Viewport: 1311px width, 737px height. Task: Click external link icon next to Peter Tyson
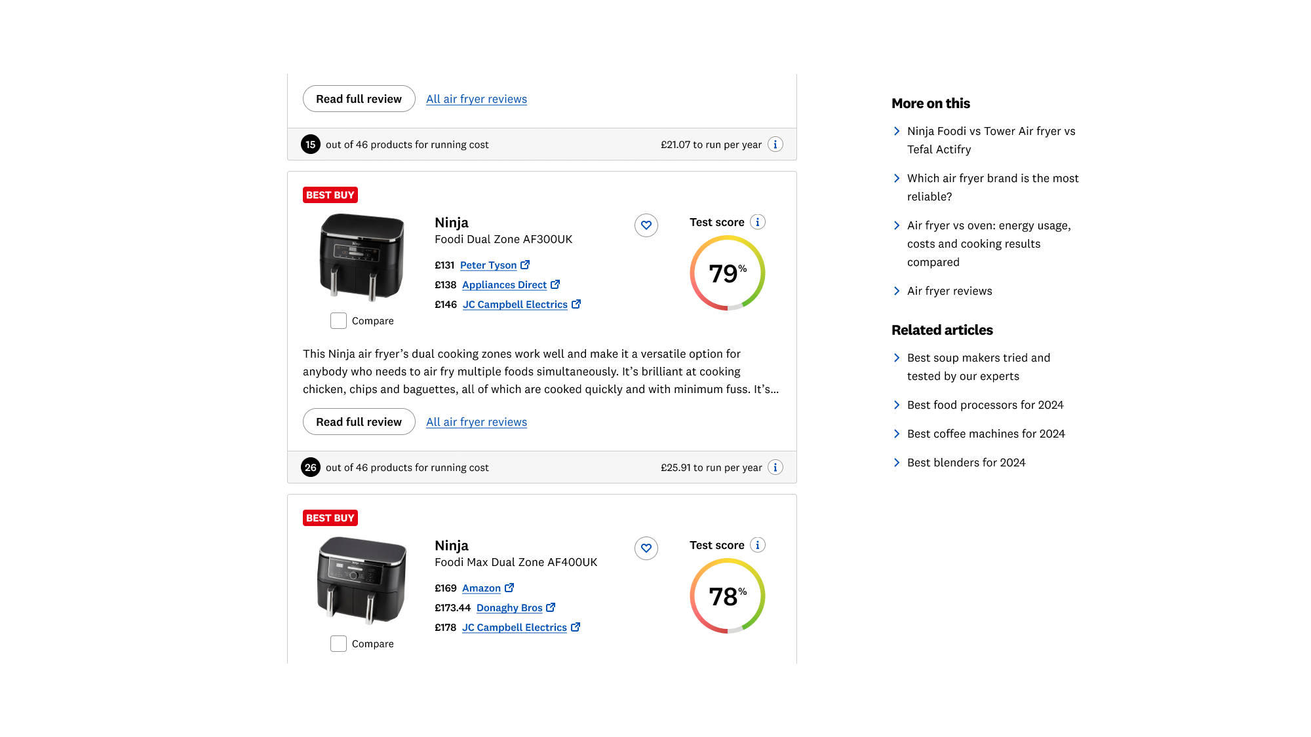pyautogui.click(x=525, y=265)
